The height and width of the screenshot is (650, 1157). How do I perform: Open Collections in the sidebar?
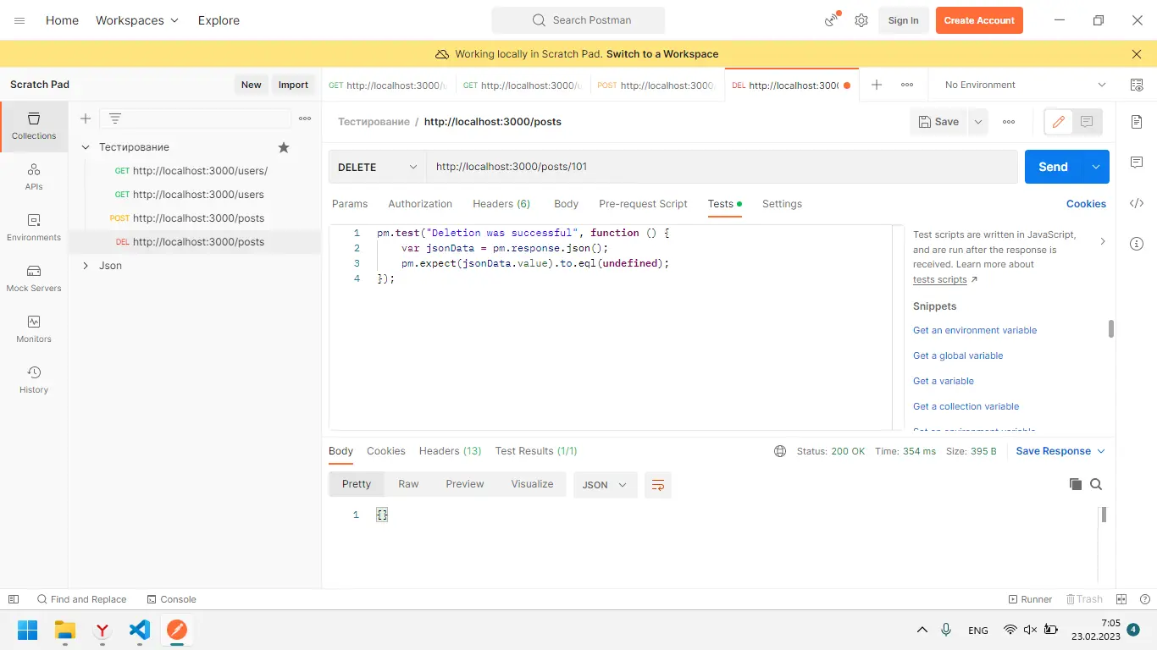[x=34, y=126]
